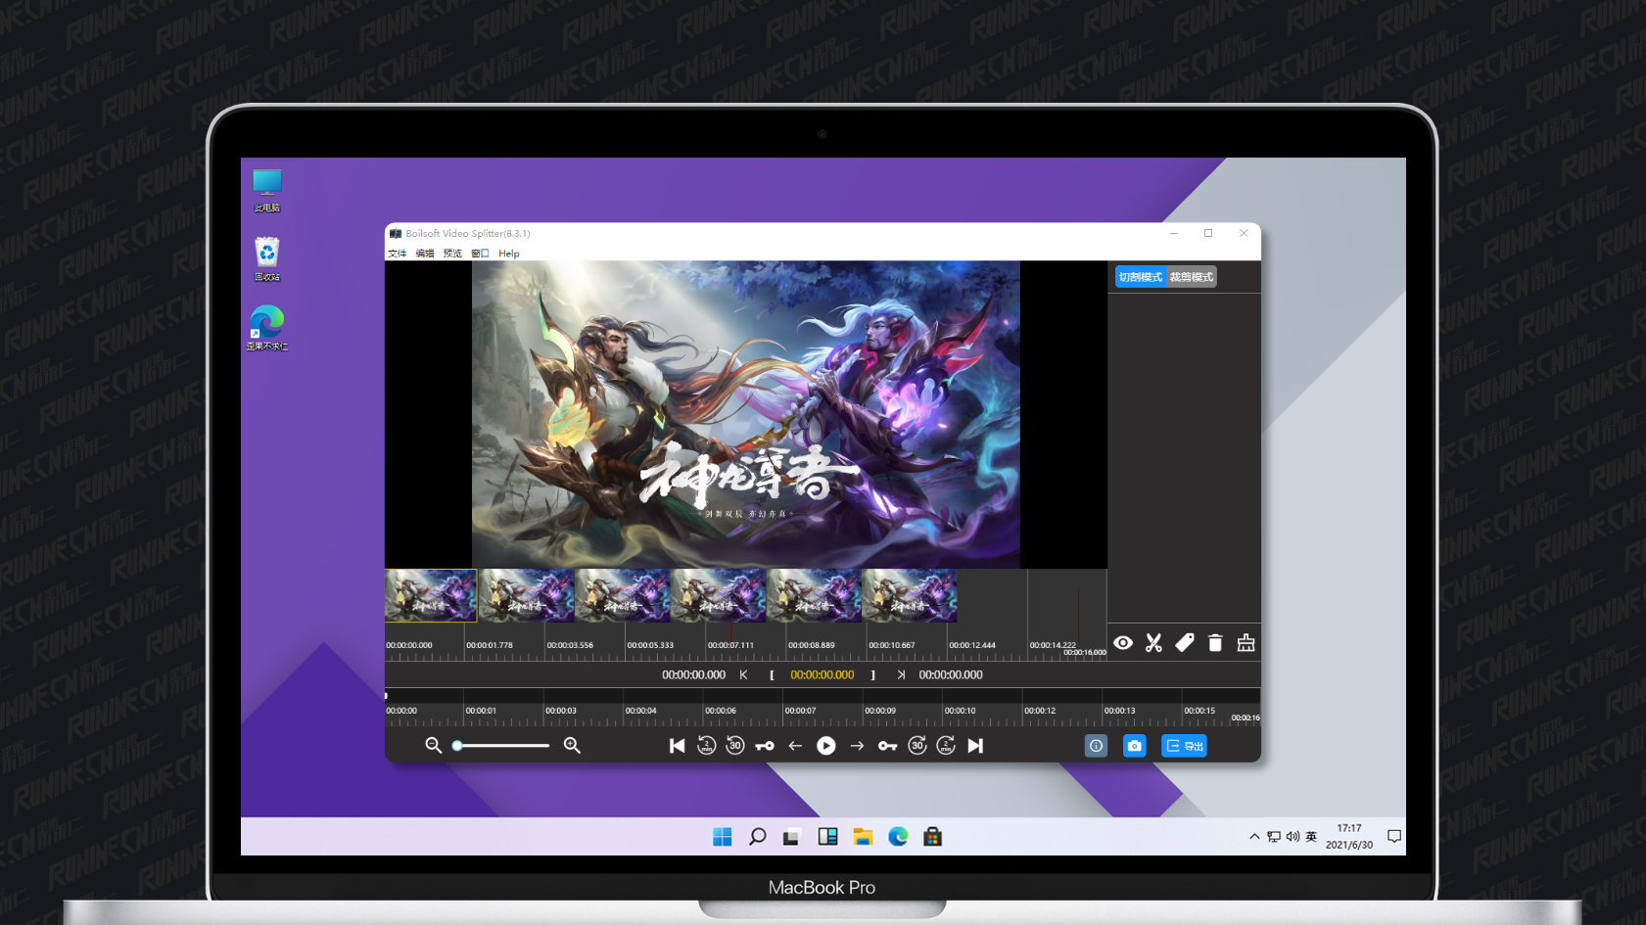1646x925 pixels.
Task: Select the scissors split tool
Action: (1153, 643)
